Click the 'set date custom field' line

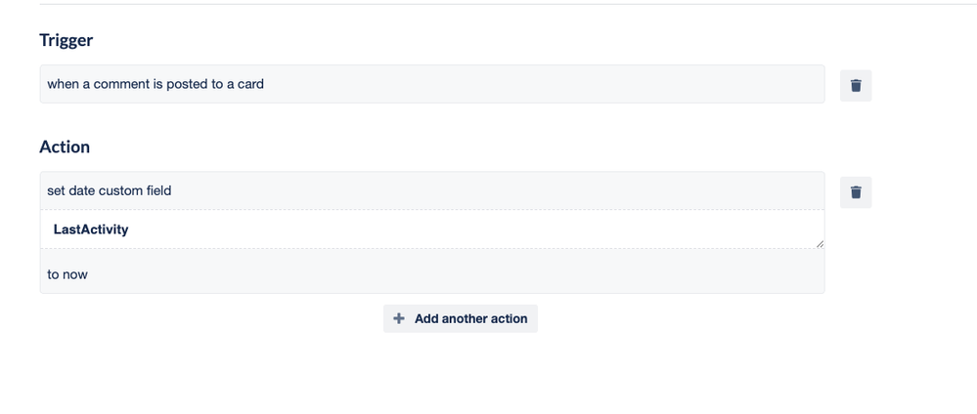(109, 190)
